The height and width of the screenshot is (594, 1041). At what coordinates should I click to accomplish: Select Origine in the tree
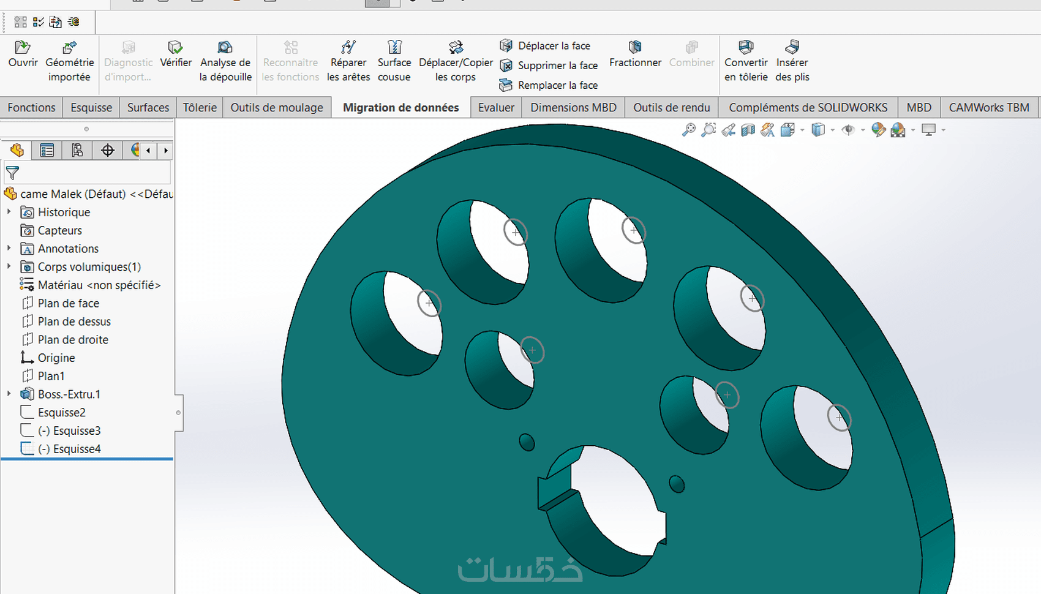click(48, 358)
